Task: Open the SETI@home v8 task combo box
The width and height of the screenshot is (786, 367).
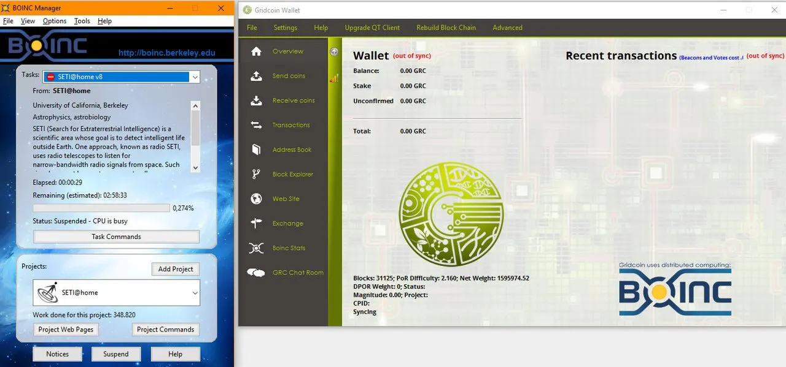Action: 122,77
